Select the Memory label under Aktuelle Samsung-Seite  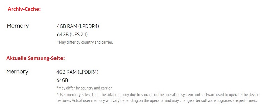[x=17, y=72]
